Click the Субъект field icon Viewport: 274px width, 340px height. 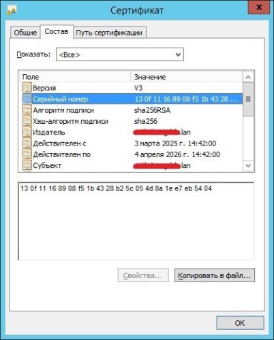pos(27,165)
